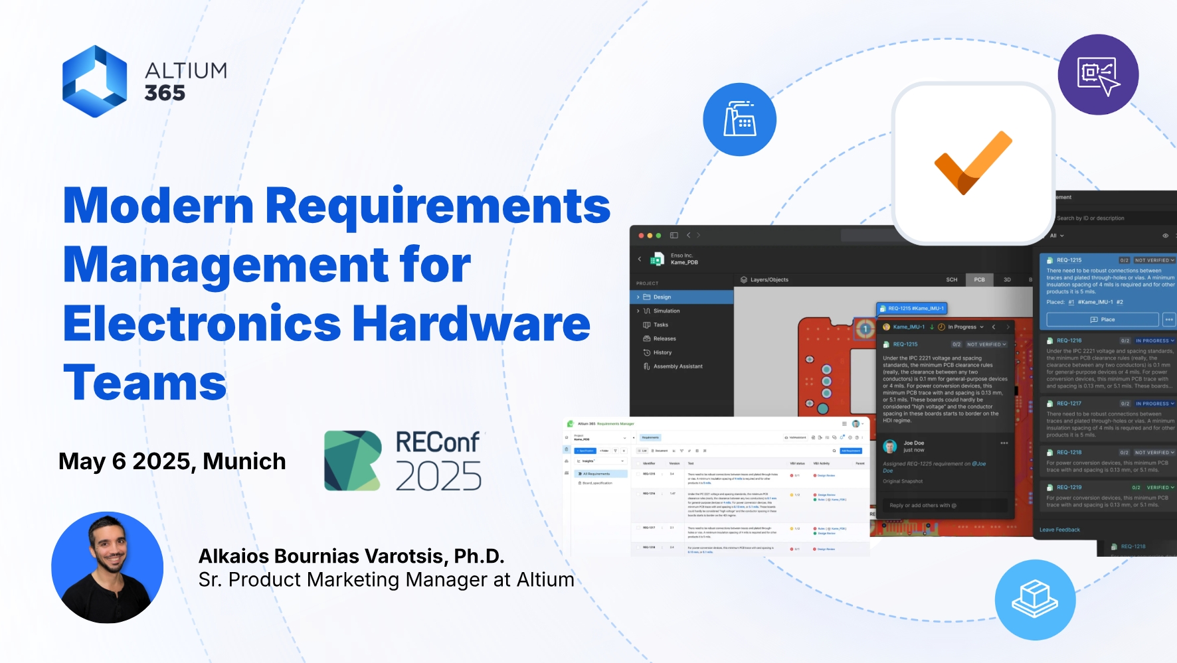
Task: Expand the Design tree item
Action: [638, 297]
